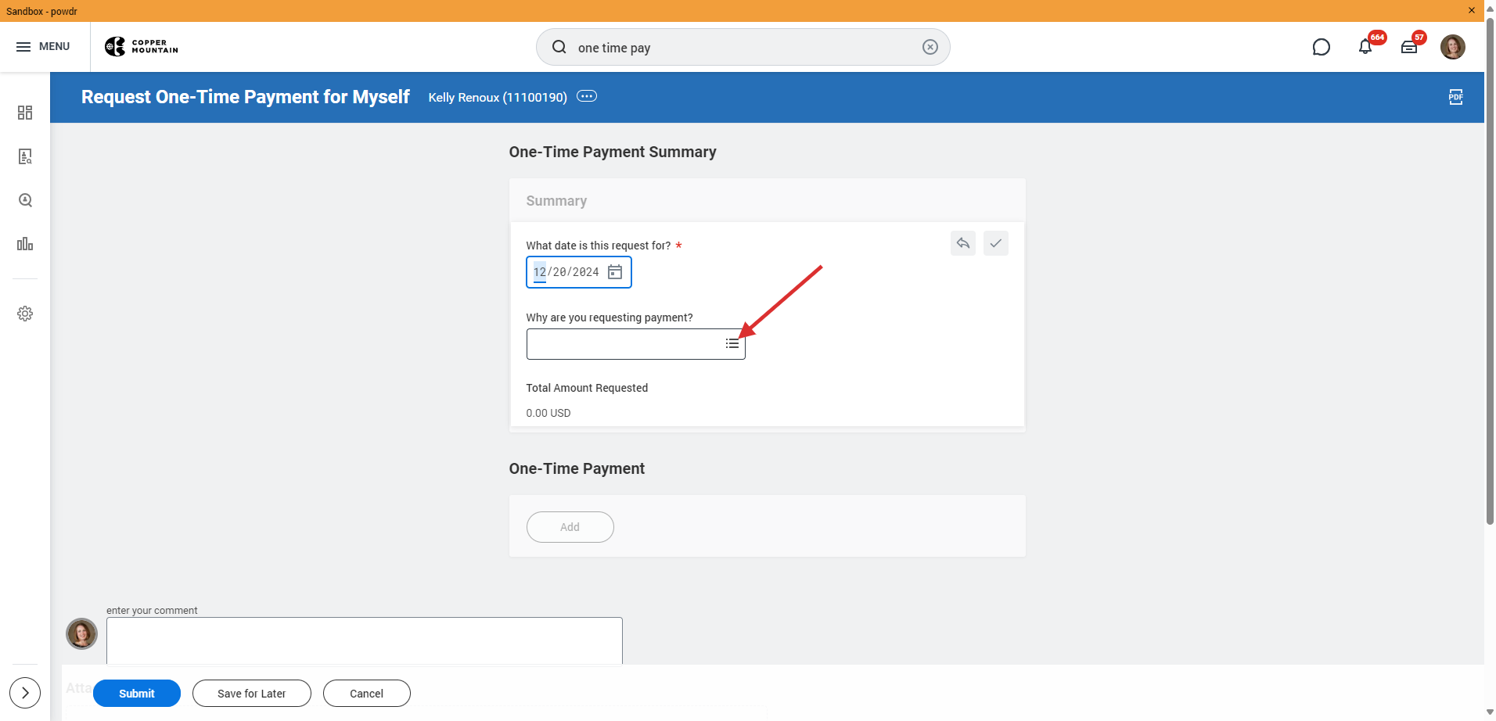Click the '0.00 USD' total amount
1496x721 pixels.
coord(548,413)
